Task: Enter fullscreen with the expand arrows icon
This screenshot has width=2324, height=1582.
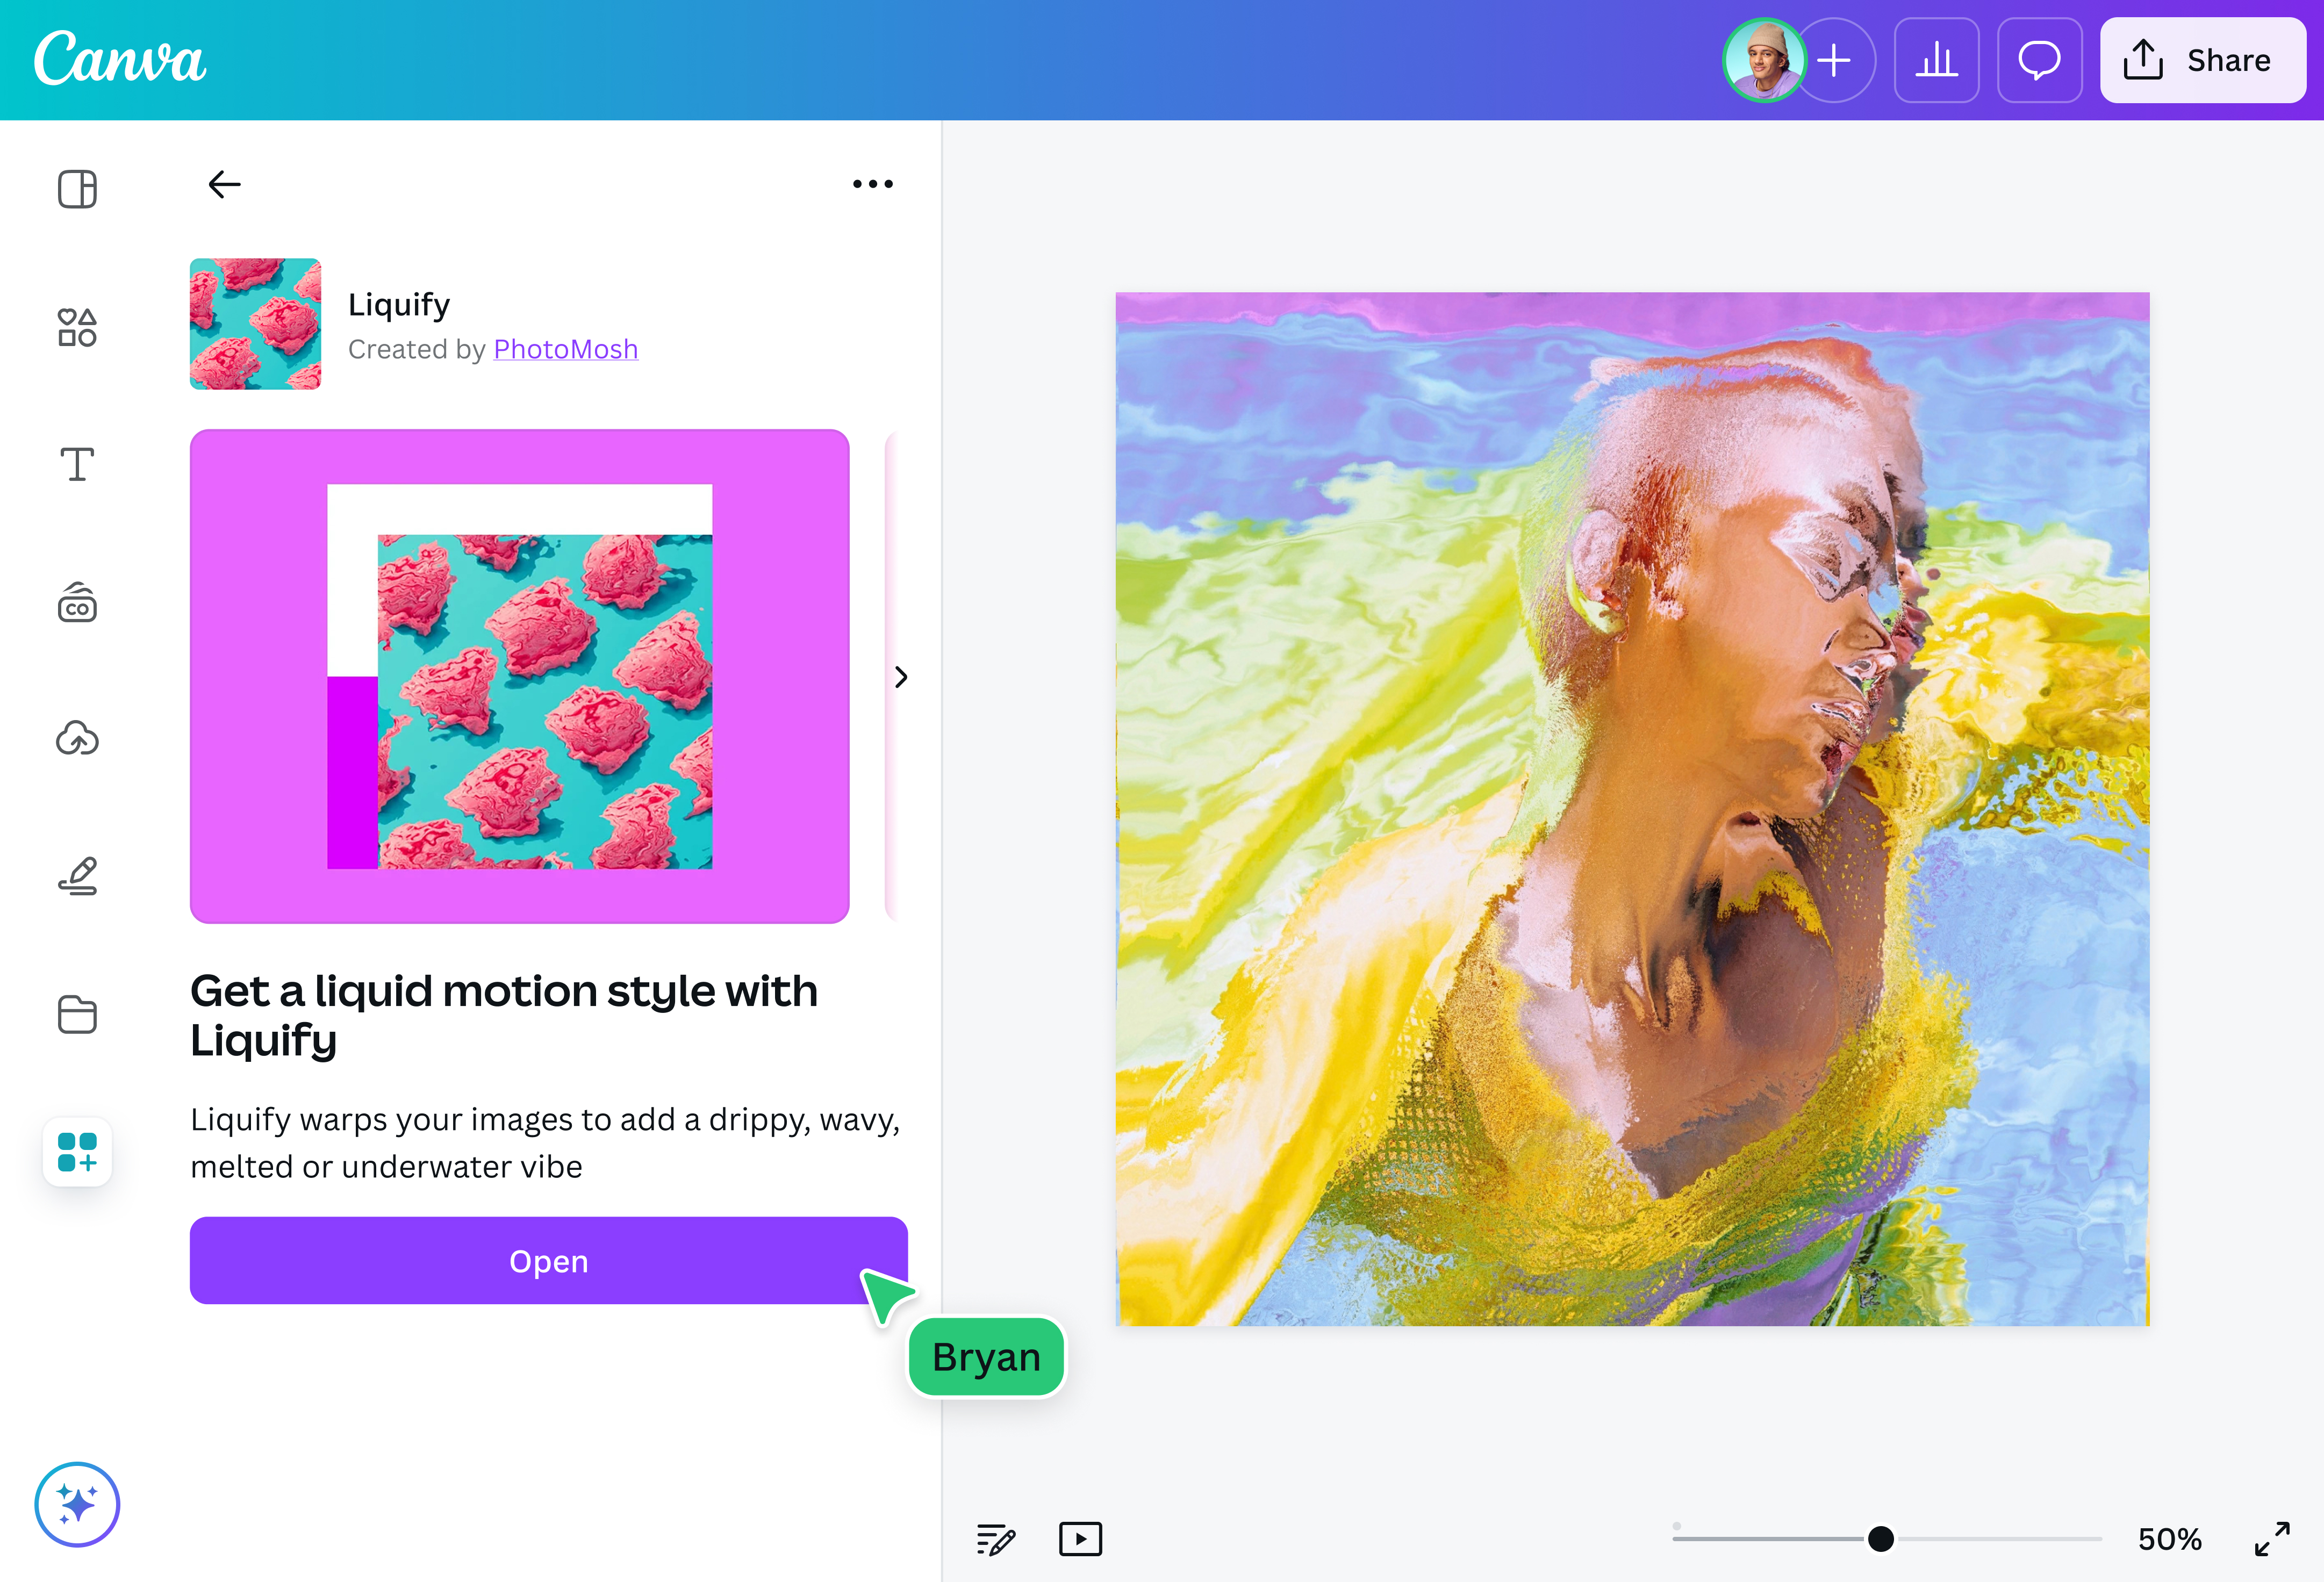Action: [x=2272, y=1539]
